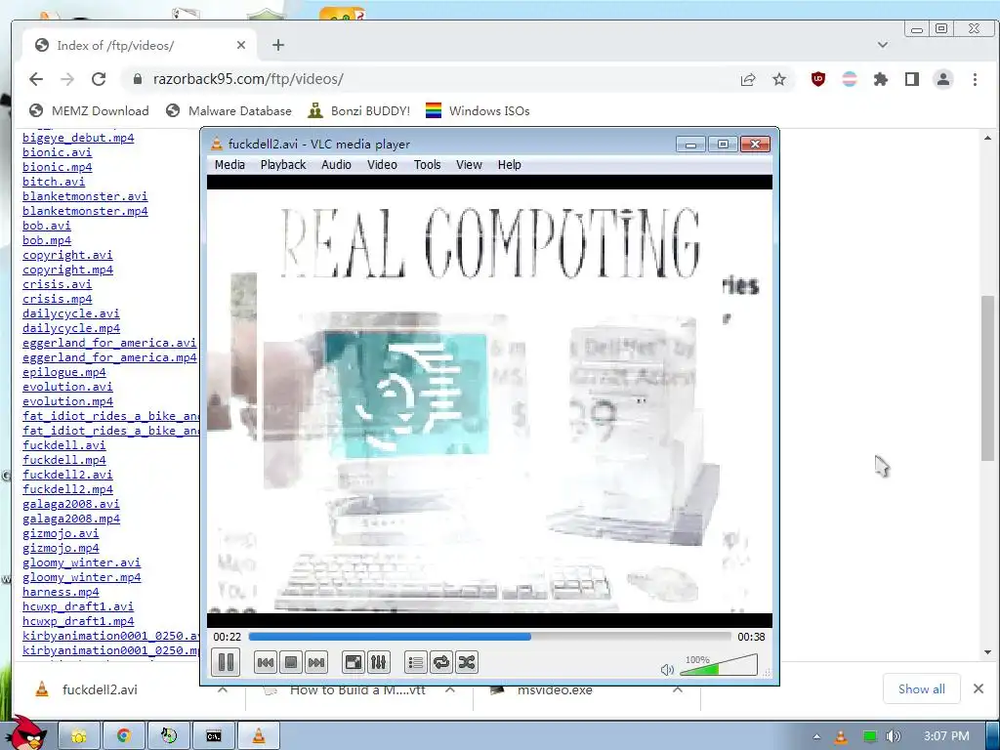Viewport: 1000px width, 750px height.
Task: Mute audio via VLC speaker icon
Action: click(667, 670)
